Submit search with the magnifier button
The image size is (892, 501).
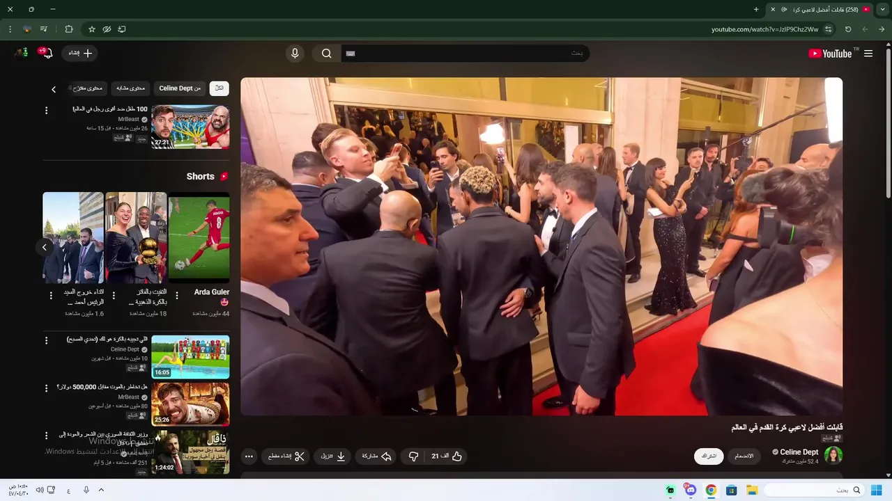(326, 54)
